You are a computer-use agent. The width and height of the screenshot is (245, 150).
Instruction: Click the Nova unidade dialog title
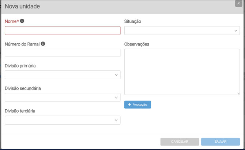22,6
